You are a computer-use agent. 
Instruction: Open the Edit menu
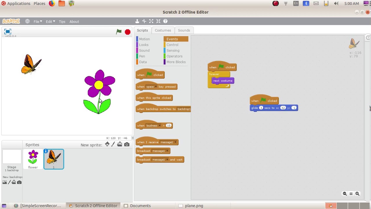point(50,21)
